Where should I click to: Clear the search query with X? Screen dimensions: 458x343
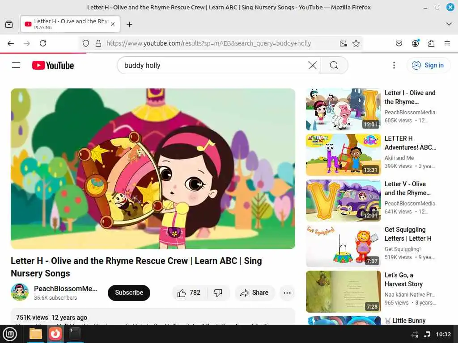313,65
